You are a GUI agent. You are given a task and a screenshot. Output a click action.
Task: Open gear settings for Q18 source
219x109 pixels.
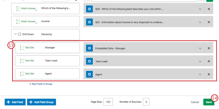(89, 9)
